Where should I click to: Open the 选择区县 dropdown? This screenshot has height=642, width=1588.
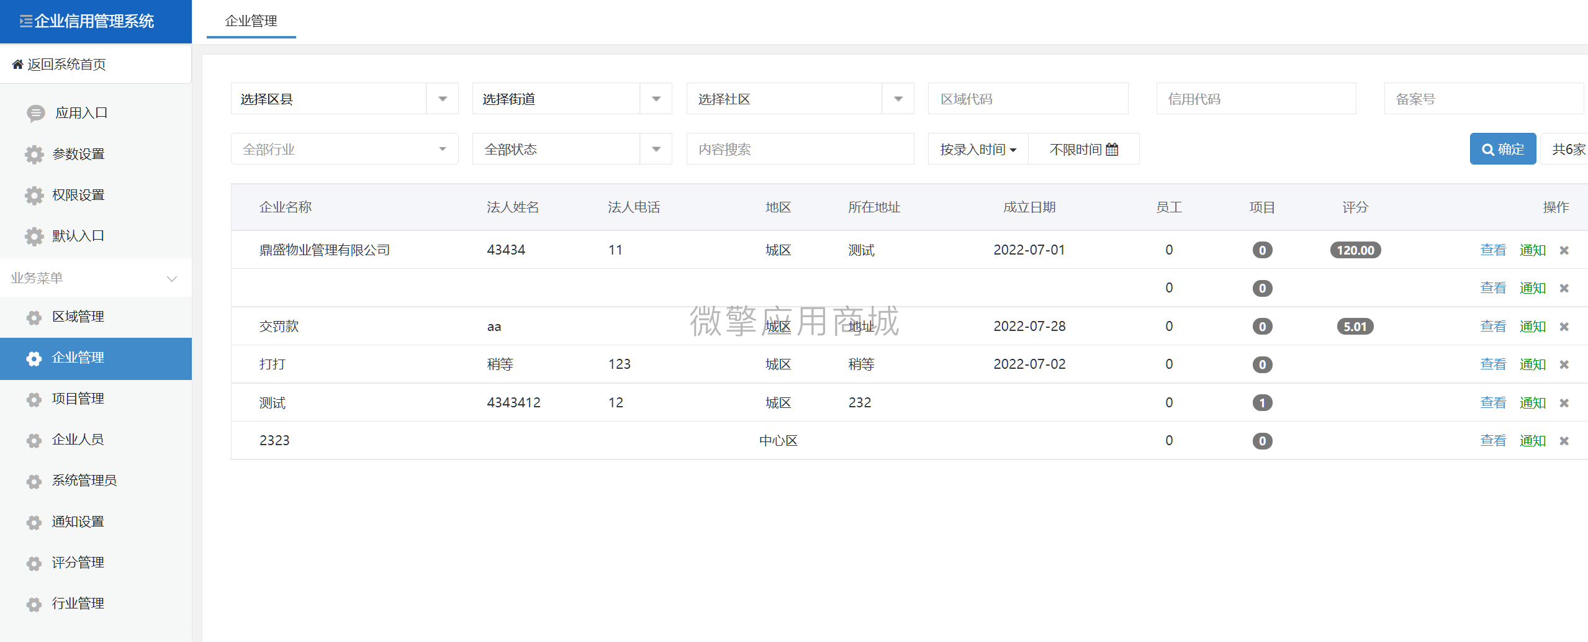point(345,99)
